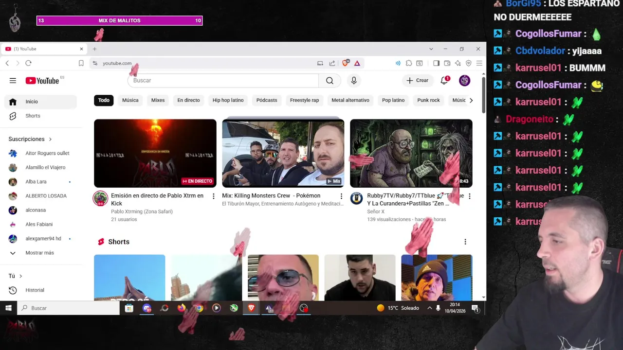Focus the Windows taskbar Buscar search box
623x350 pixels.
pos(68,308)
